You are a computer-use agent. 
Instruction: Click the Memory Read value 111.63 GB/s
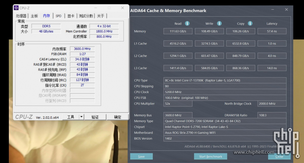point(178,31)
